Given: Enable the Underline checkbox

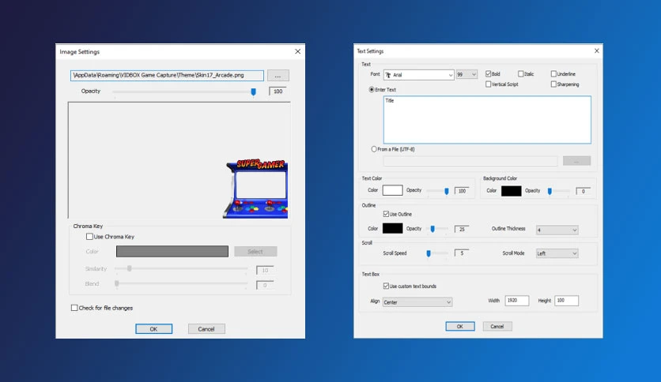Looking at the screenshot, I should coord(553,73).
